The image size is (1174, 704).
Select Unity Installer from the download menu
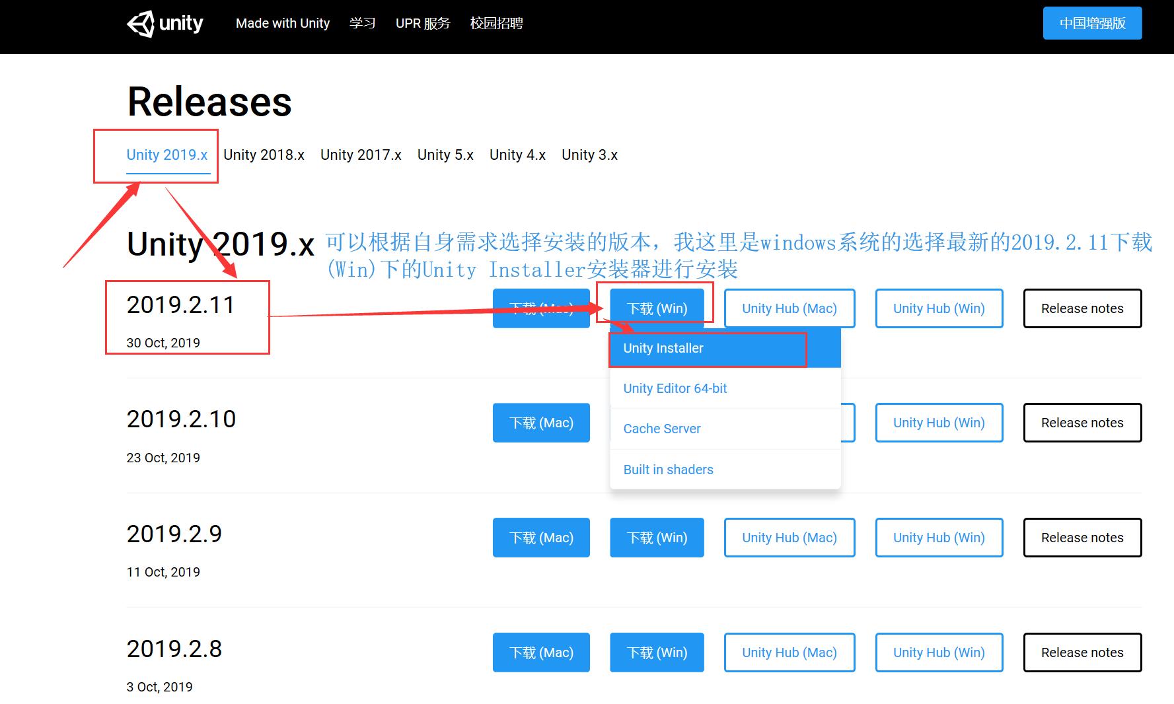(x=663, y=348)
